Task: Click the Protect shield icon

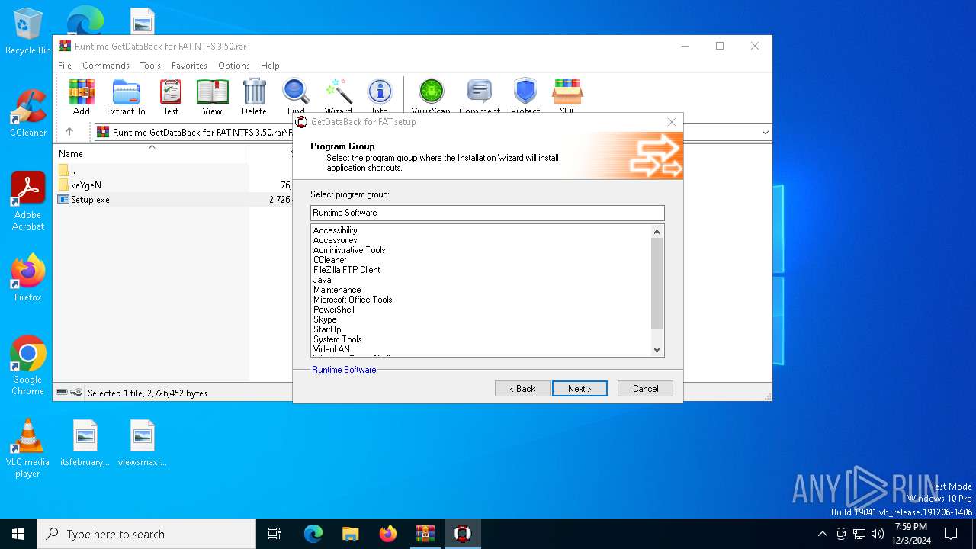Action: click(x=525, y=95)
